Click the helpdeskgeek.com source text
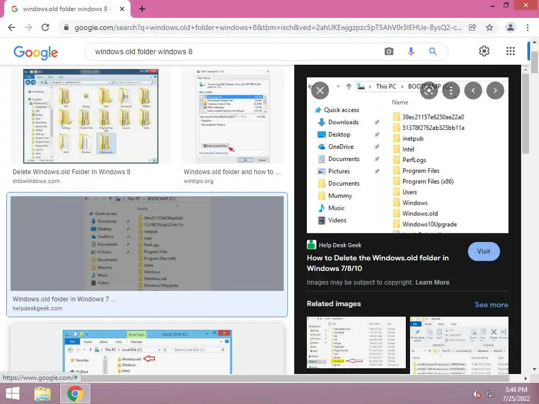The height and width of the screenshot is (404, 539). click(x=37, y=308)
